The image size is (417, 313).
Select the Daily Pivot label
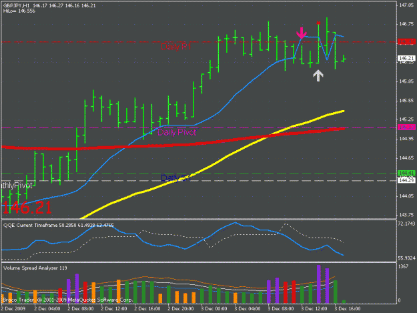177,132
